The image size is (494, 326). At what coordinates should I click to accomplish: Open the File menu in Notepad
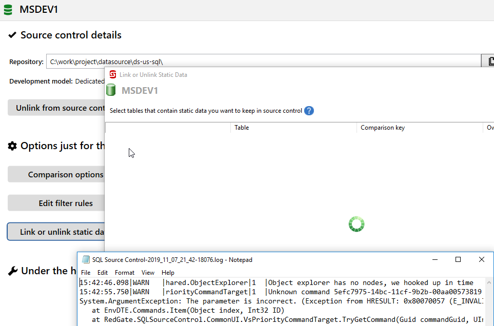click(86, 273)
